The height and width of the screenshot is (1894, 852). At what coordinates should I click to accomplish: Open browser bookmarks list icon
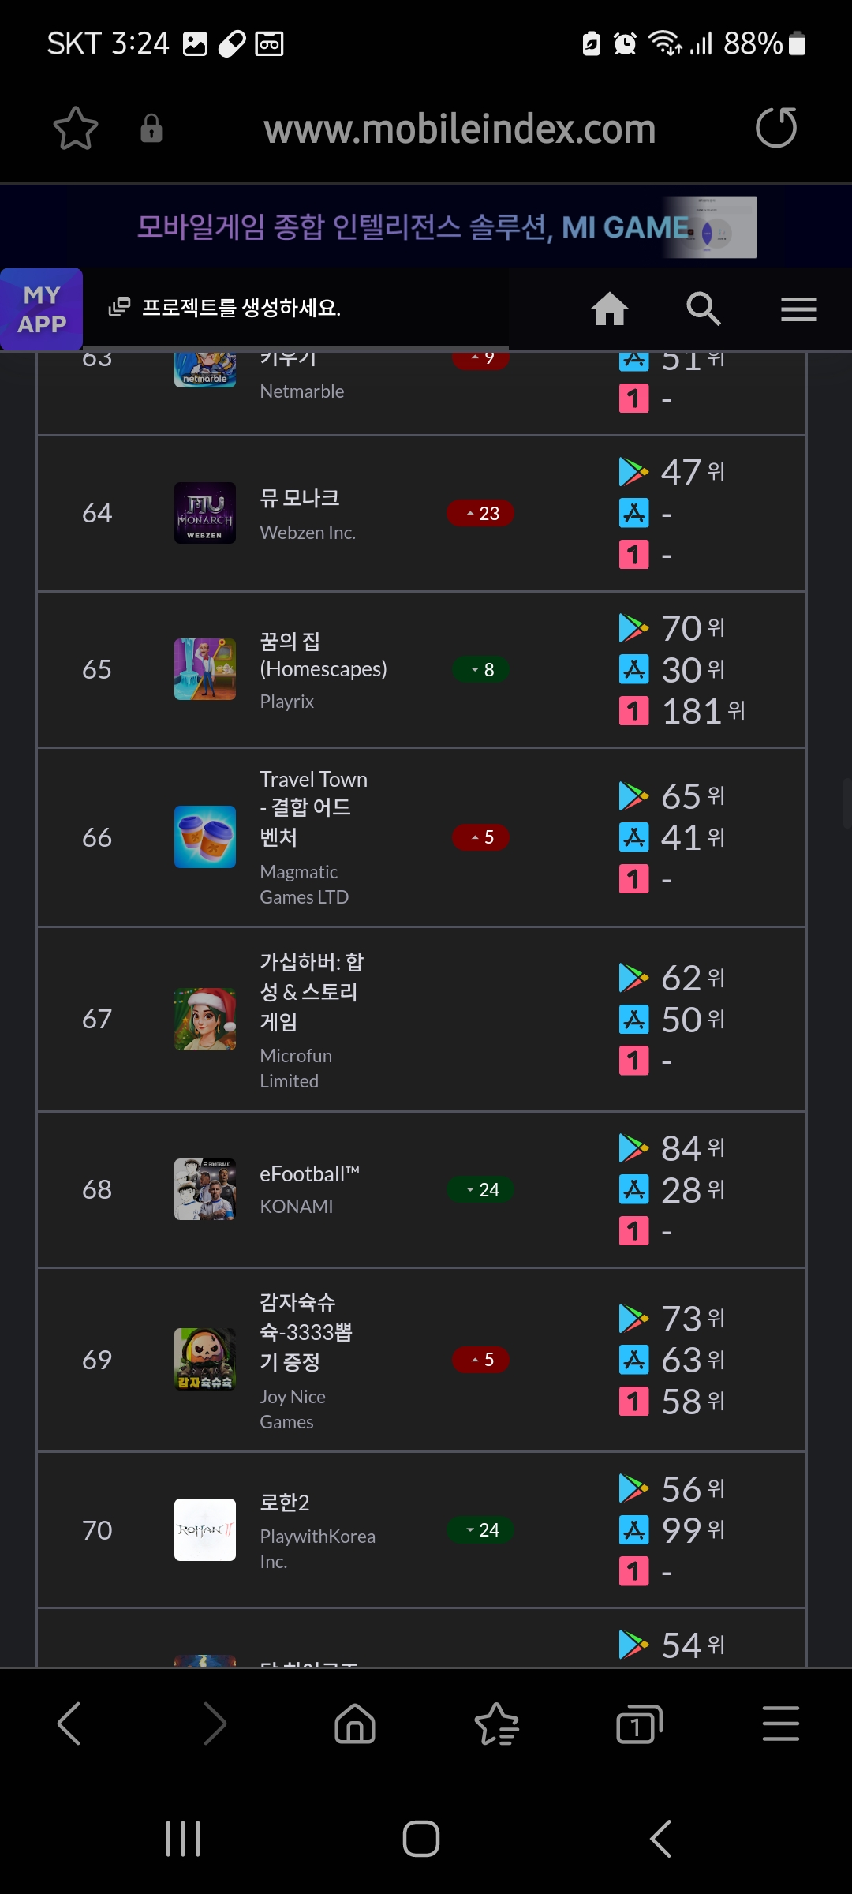[497, 1723]
